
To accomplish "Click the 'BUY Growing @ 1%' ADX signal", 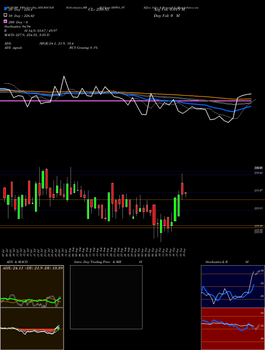I will [83, 48].
